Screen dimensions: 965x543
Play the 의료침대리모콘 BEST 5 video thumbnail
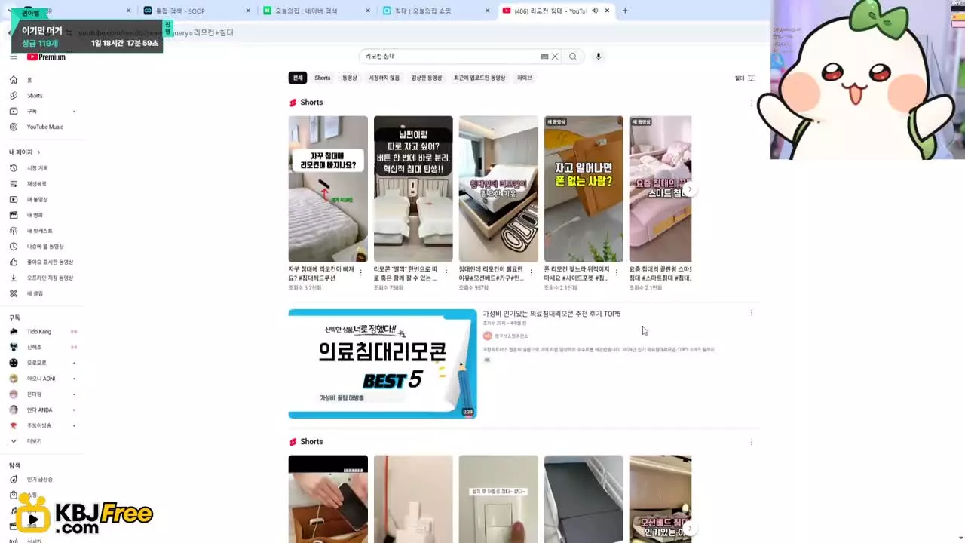382,364
